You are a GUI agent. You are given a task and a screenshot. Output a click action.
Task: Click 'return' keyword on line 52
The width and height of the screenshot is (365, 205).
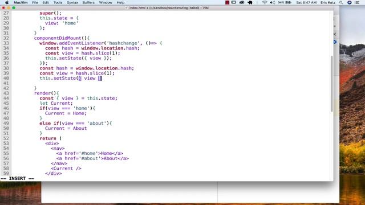point(48,138)
